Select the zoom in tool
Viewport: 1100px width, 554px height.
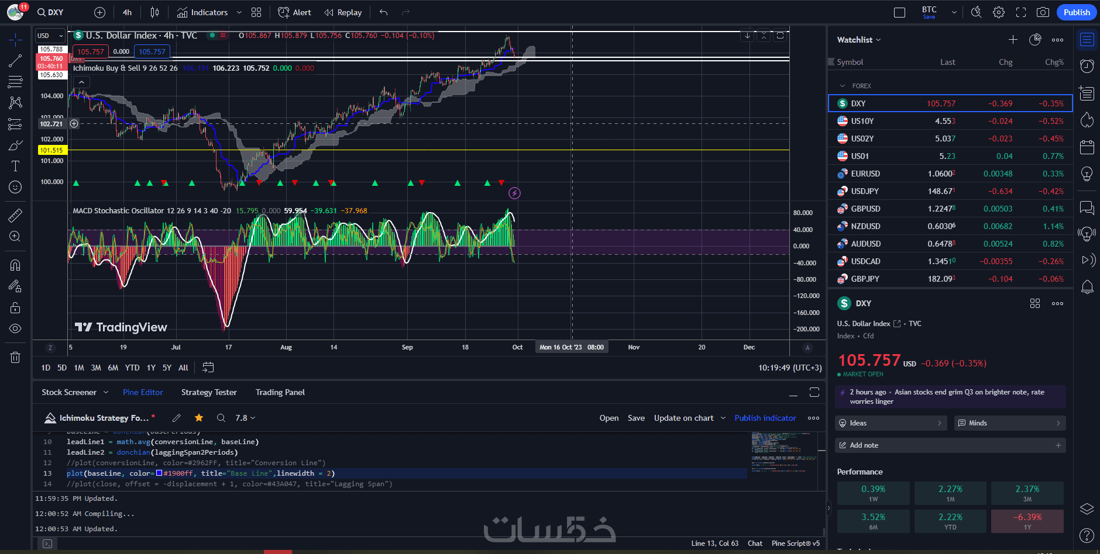coord(15,237)
